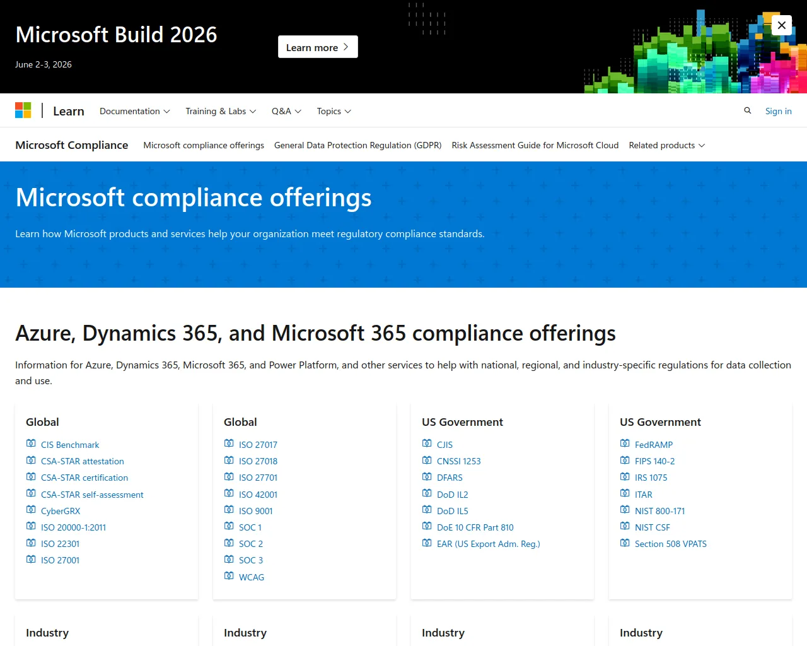Image resolution: width=807 pixels, height=646 pixels.
Task: Click the Learn more banner button
Action: click(x=318, y=47)
